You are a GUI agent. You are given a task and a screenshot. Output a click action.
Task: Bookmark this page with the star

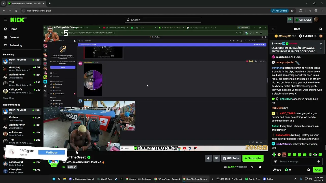point(292,11)
